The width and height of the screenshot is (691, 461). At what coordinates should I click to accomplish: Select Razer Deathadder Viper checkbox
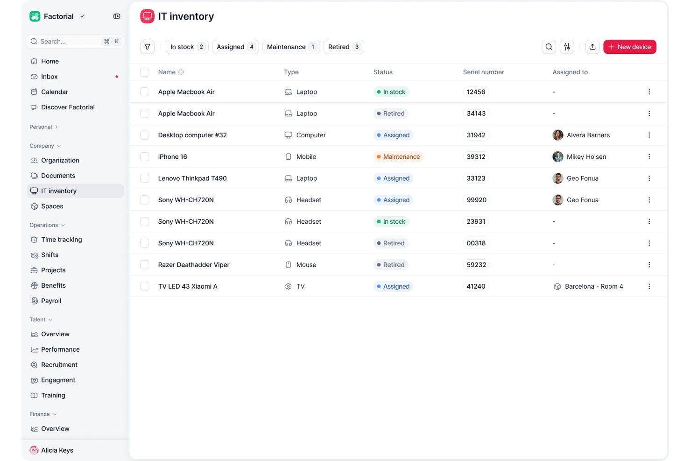click(x=145, y=265)
